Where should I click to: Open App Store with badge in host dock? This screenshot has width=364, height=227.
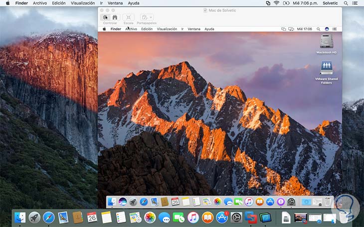[222, 218]
